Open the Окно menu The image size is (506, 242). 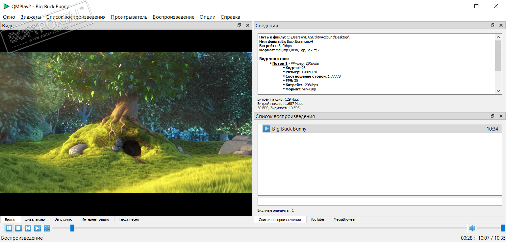9,17
